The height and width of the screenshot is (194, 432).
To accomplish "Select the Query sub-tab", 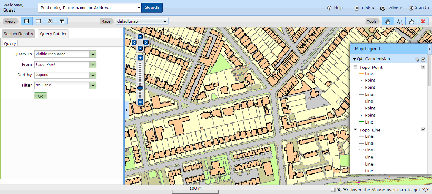I will click(10, 44).
